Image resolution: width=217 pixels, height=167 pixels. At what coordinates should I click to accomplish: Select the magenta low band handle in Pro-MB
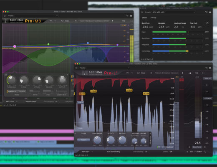click(x=15, y=46)
